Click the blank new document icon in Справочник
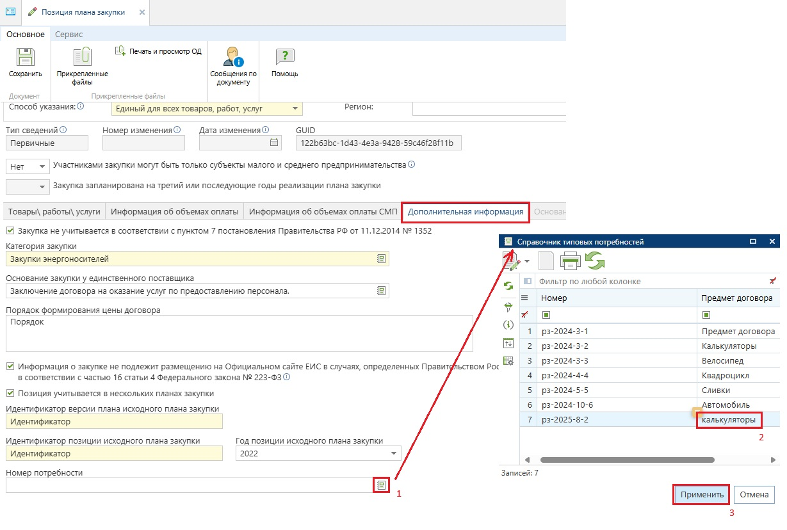This screenshot has width=787, height=530. (546, 261)
